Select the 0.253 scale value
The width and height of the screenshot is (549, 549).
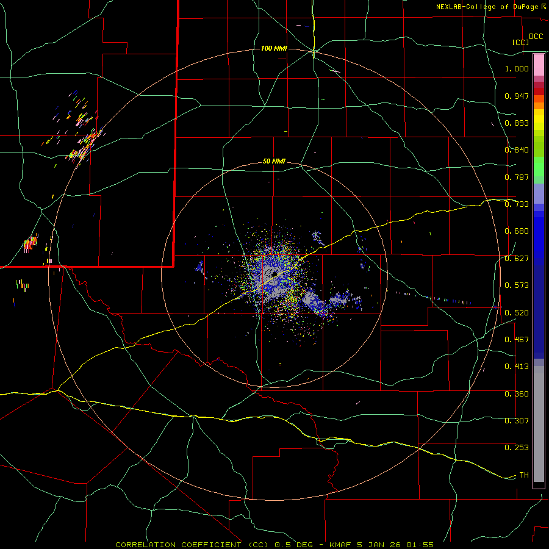[x=517, y=448]
